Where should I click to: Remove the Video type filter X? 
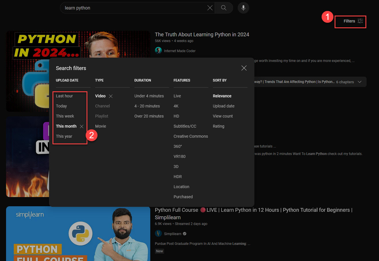[x=111, y=96]
